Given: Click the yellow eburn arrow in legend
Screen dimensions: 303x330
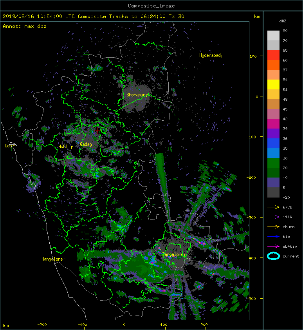Looking at the screenshot, I should click(x=273, y=227).
